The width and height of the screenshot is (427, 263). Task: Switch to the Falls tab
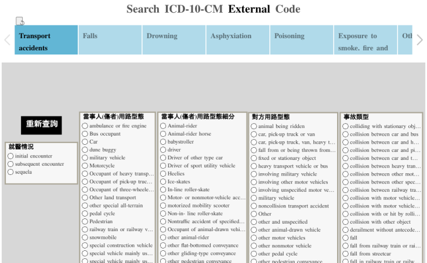pos(110,40)
